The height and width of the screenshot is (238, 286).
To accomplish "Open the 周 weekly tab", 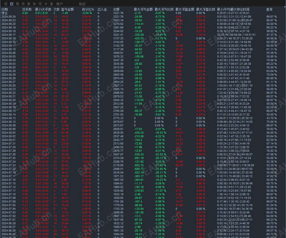I will point(17,4).
